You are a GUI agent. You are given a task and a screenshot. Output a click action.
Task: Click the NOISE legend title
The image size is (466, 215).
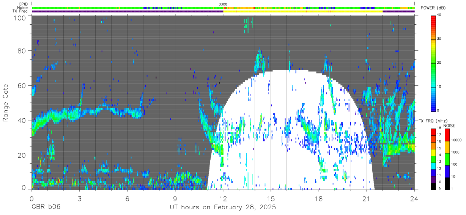[449, 126]
